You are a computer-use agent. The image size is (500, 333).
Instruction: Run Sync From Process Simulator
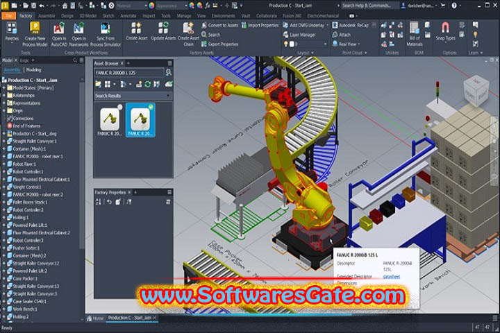click(x=106, y=35)
